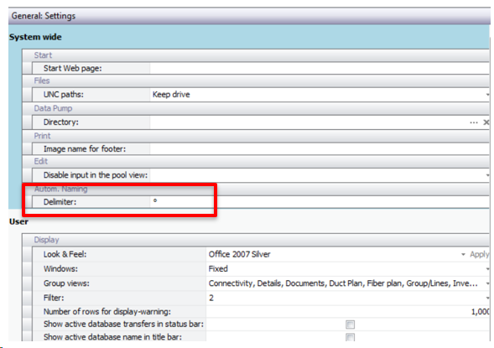Check Show active database transfers in status bar

(x=350, y=325)
